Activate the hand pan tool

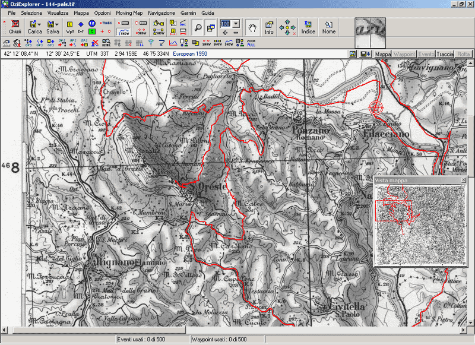coord(252,28)
